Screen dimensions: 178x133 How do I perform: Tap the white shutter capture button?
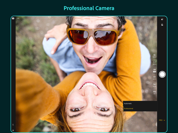click(x=162, y=75)
